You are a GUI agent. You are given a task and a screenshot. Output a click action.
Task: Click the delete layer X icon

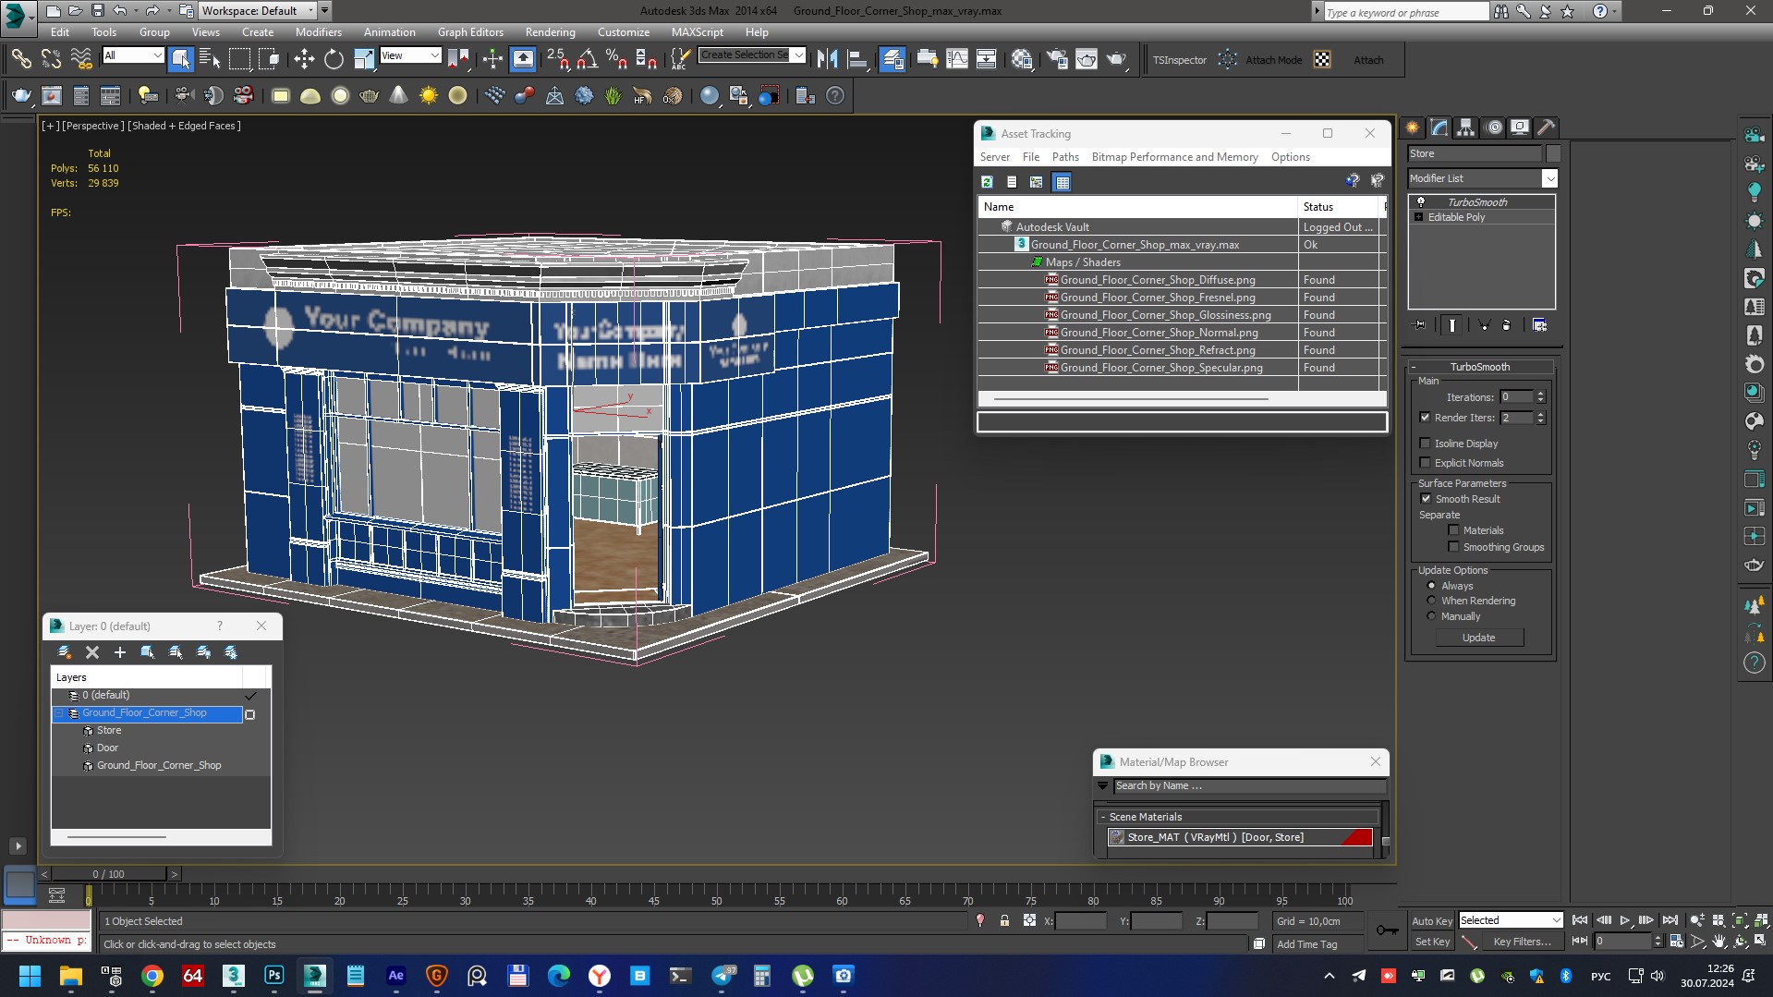(x=92, y=652)
